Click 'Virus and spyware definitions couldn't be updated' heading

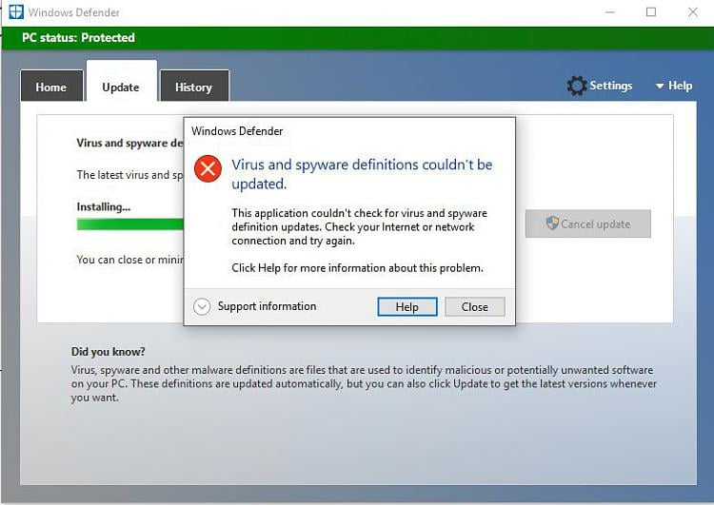coord(362,174)
